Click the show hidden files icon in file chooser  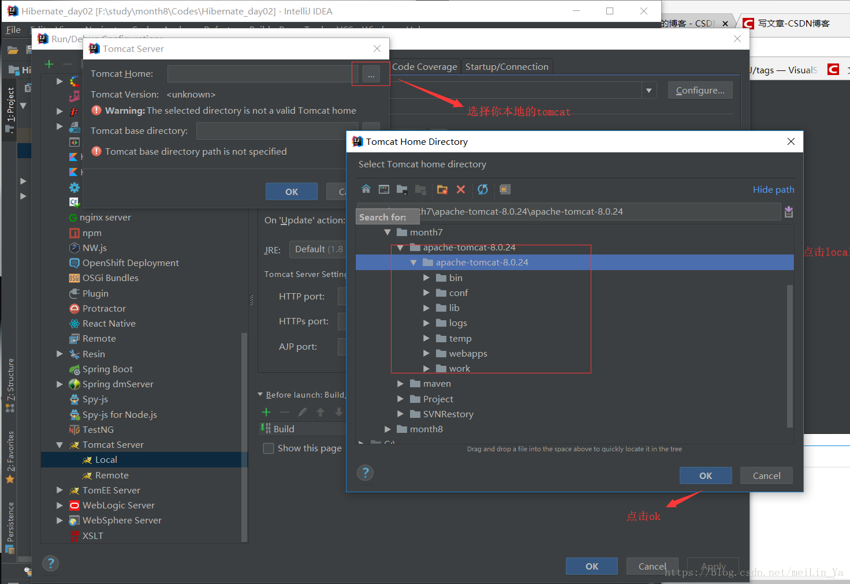tap(505, 189)
